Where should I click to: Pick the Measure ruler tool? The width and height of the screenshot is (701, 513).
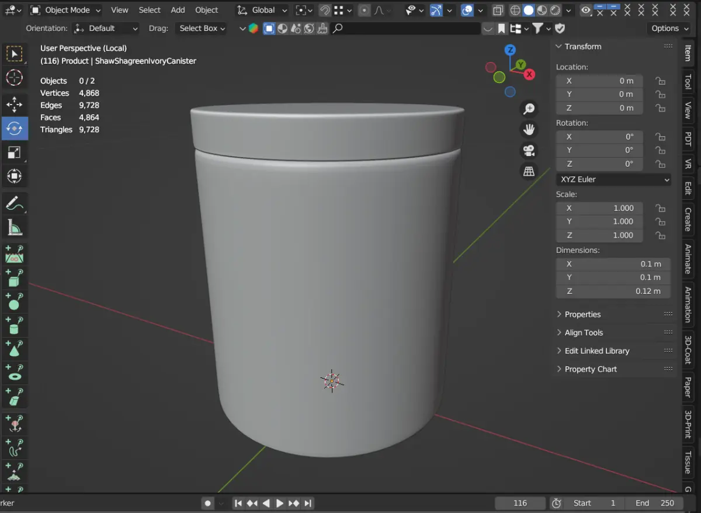14,227
